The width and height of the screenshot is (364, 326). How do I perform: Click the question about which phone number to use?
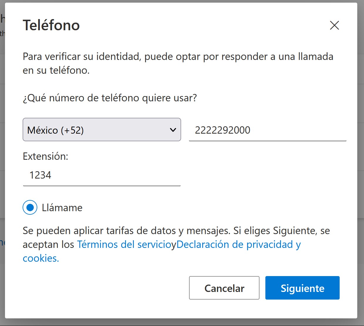(110, 98)
